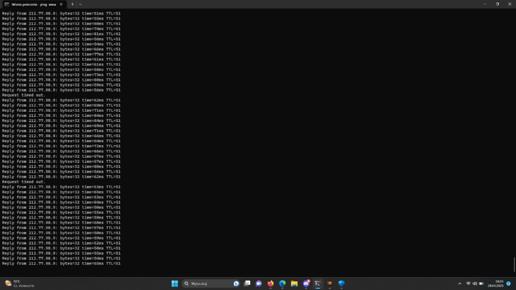Select the Wiersz polecenia ping tab

click(x=31, y=4)
